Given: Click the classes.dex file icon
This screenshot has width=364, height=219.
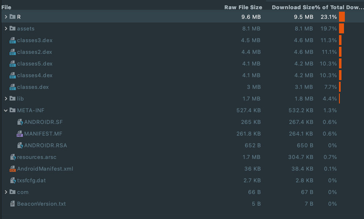Looking at the screenshot, I should point(13,87).
